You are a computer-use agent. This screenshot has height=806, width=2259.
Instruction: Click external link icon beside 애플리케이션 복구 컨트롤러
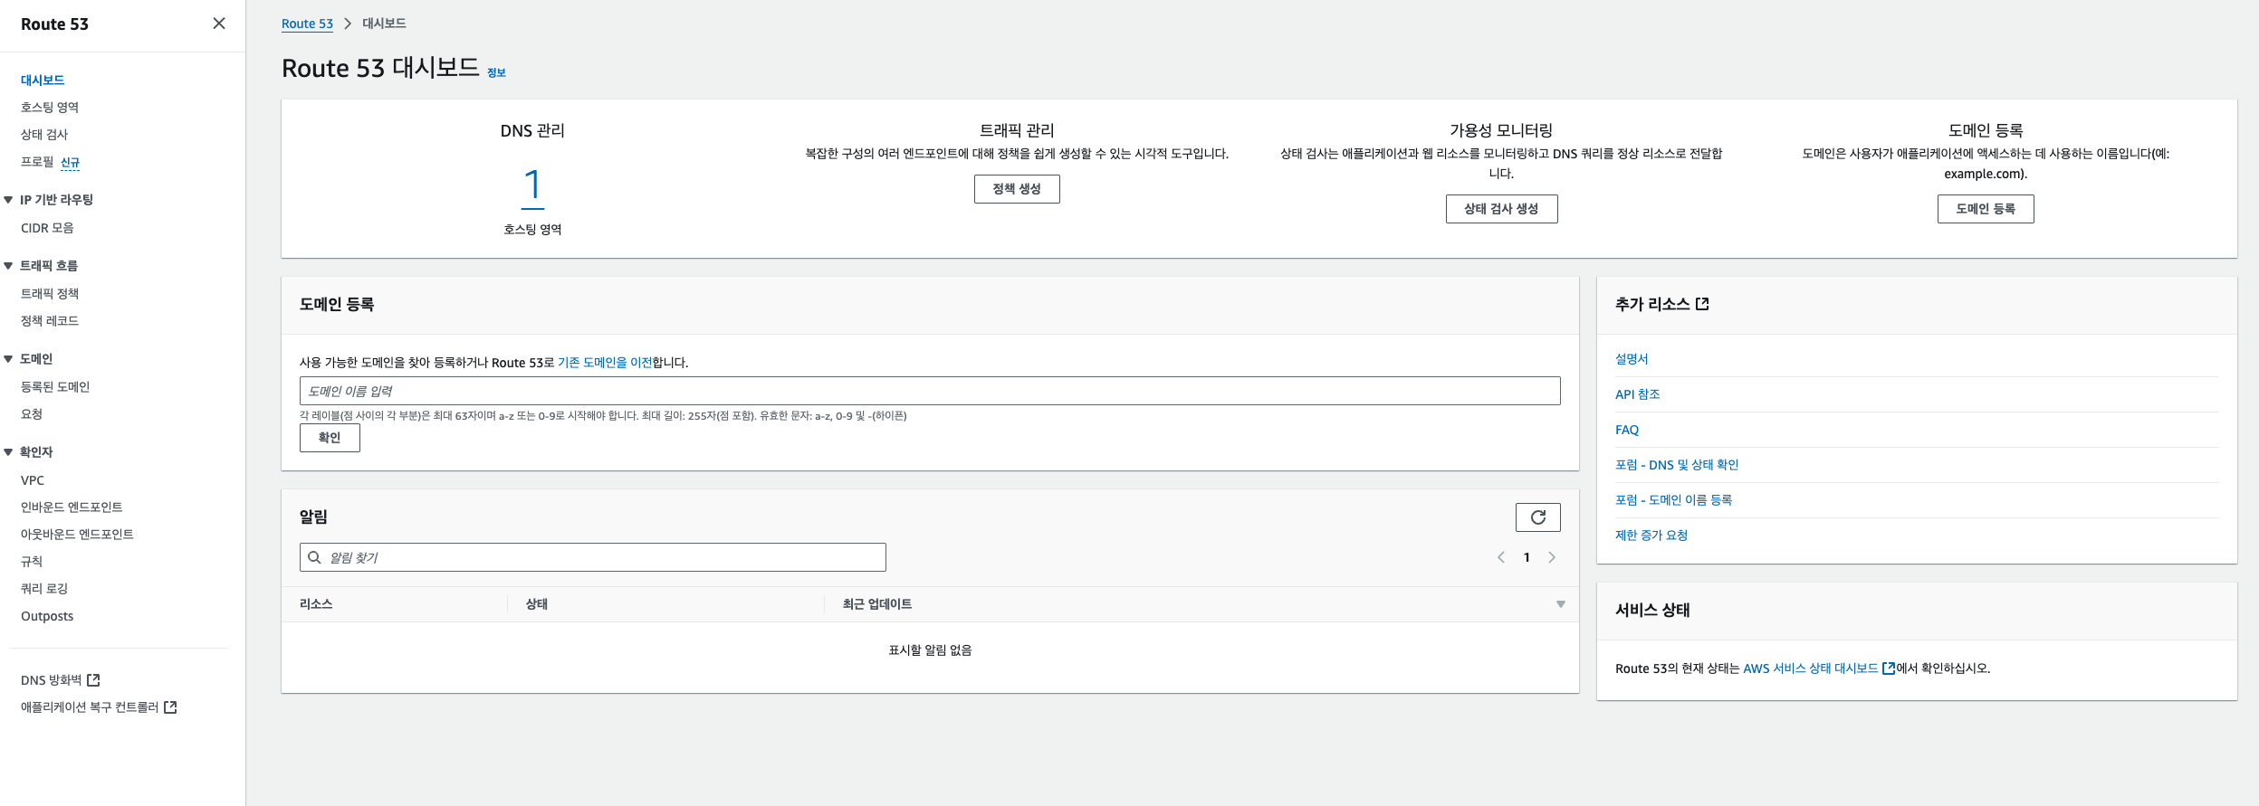click(170, 707)
